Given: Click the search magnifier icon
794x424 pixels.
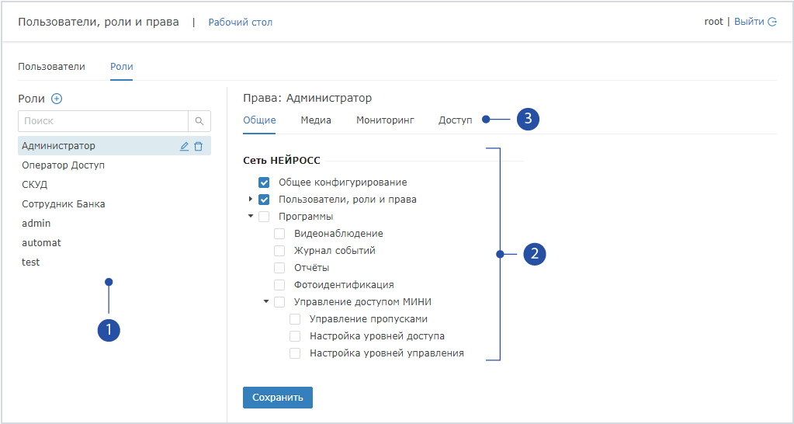Looking at the screenshot, I should [x=199, y=121].
